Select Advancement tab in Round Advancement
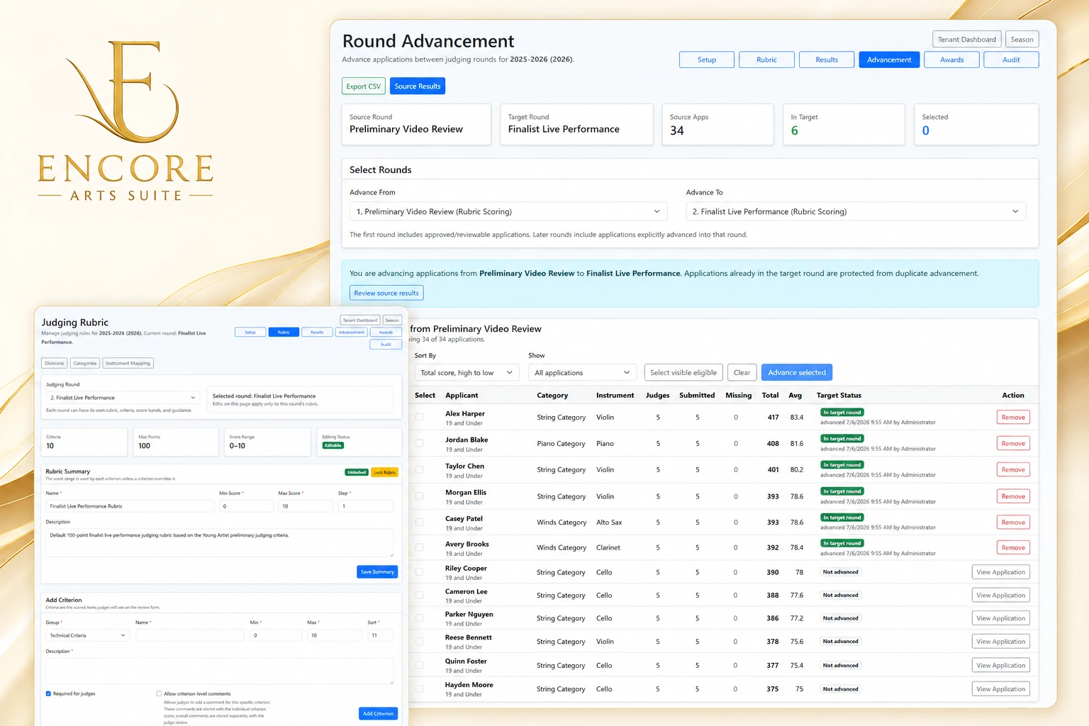 point(889,60)
